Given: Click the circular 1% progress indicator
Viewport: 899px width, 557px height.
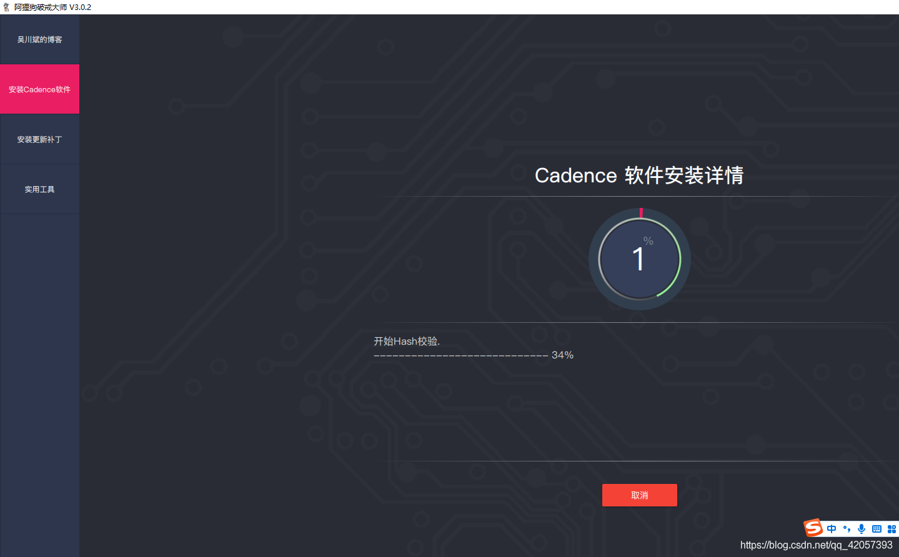Looking at the screenshot, I should point(640,259).
